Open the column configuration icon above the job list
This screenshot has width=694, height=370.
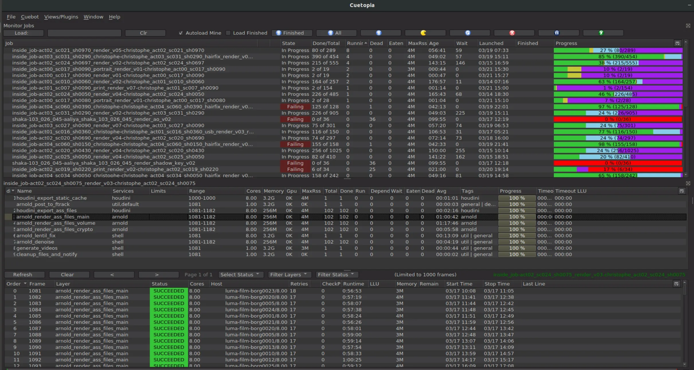677,43
